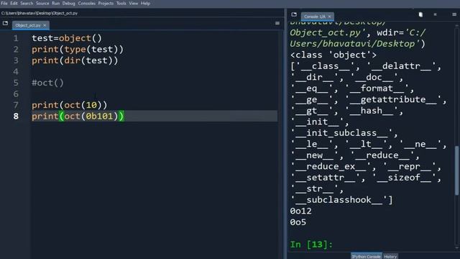Viewport: 460px width, 259px height.
Task: Click the code line print(type(test))
Action: (x=78, y=50)
